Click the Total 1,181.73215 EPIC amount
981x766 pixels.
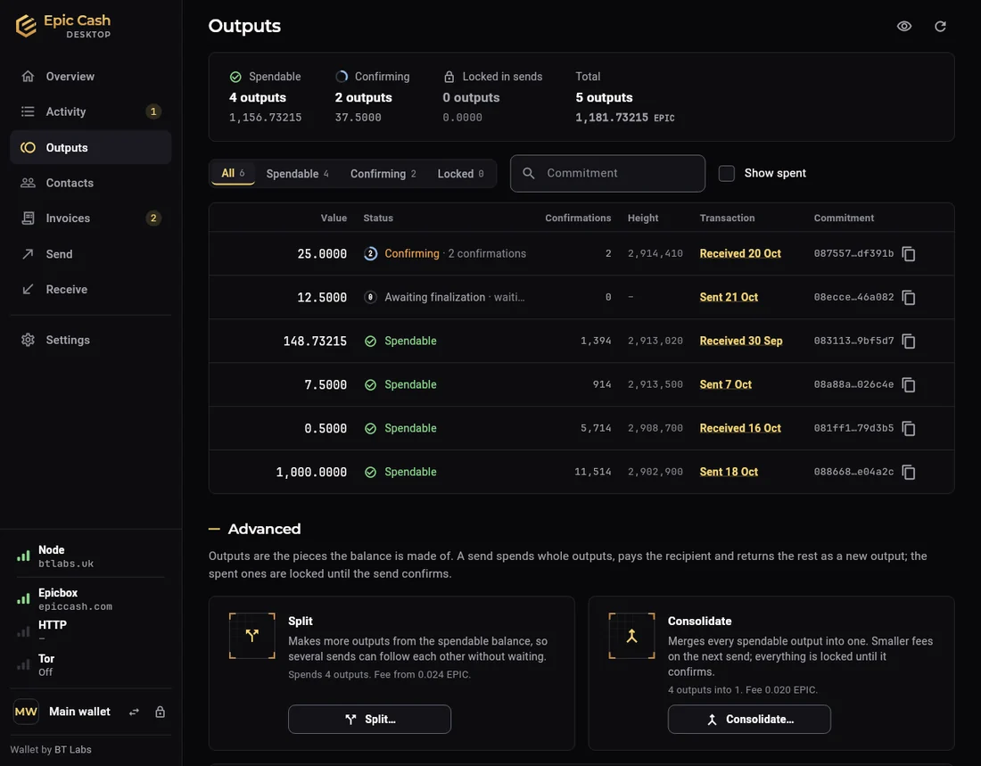[x=624, y=117]
